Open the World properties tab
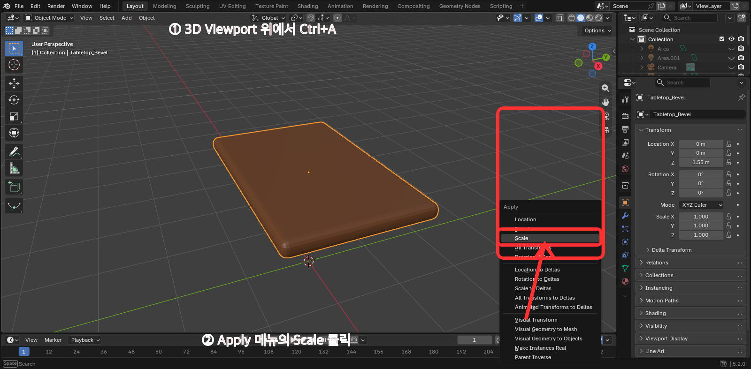The height and width of the screenshot is (369, 751). (x=625, y=169)
